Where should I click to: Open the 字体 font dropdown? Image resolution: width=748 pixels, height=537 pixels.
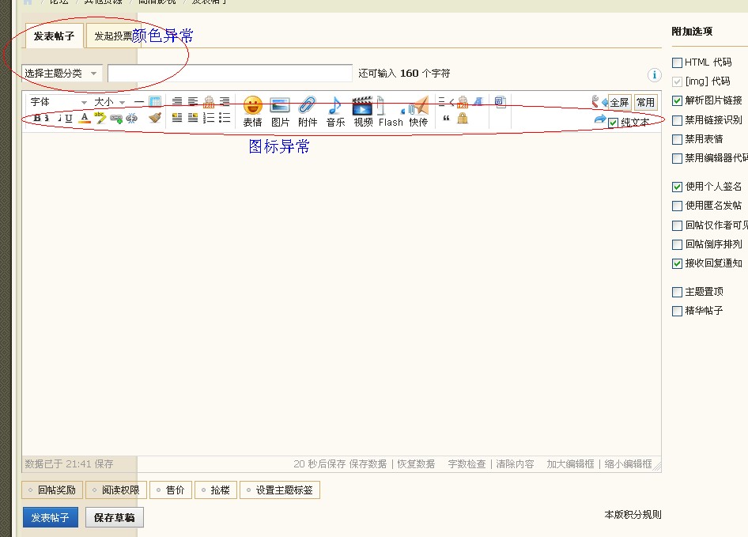[x=59, y=102]
